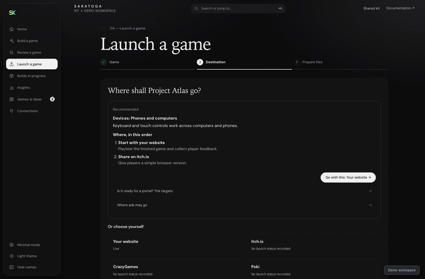The height and width of the screenshot is (279, 425).
Task: Click 'Go with this: Your website' button
Action: coord(348,177)
